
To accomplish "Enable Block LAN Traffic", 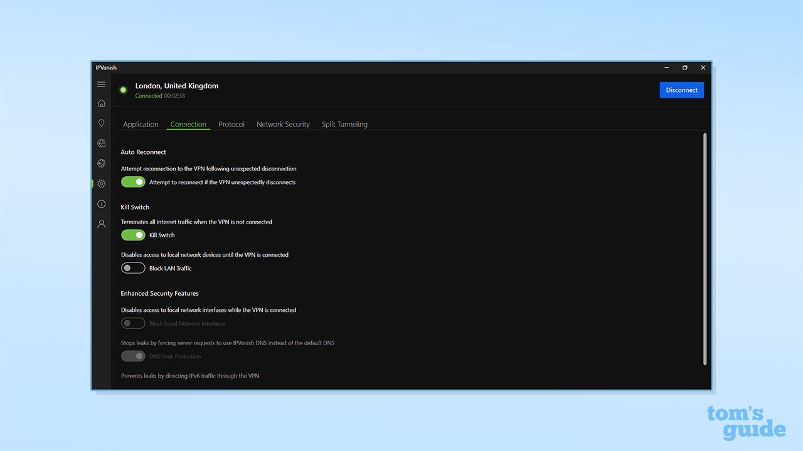I will click(132, 267).
